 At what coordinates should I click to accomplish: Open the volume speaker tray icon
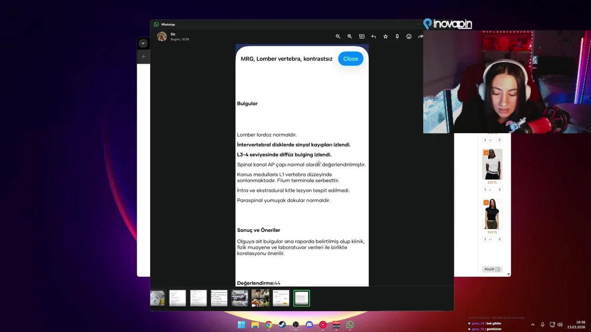click(560, 325)
